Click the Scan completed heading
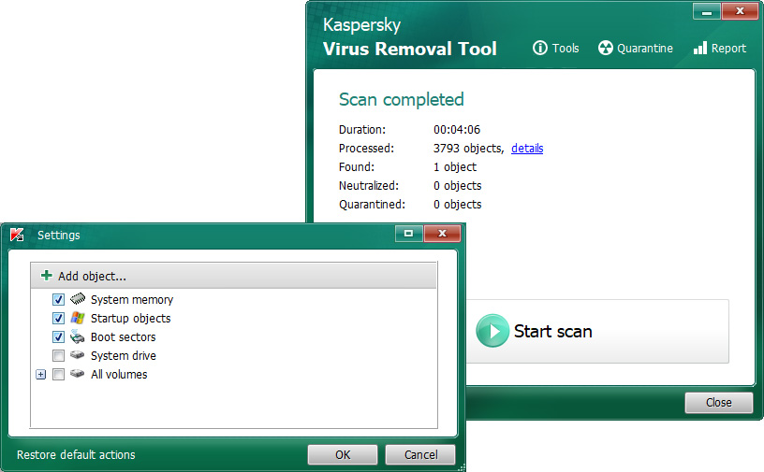764x472 pixels. click(x=401, y=100)
